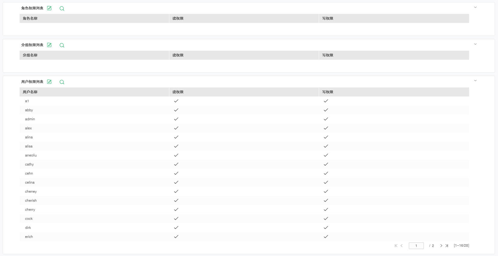Screen dimensions: 498x256
Task: Go to the next page arrow
Action: click(441, 246)
